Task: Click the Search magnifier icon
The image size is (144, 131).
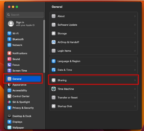Action: (9, 15)
